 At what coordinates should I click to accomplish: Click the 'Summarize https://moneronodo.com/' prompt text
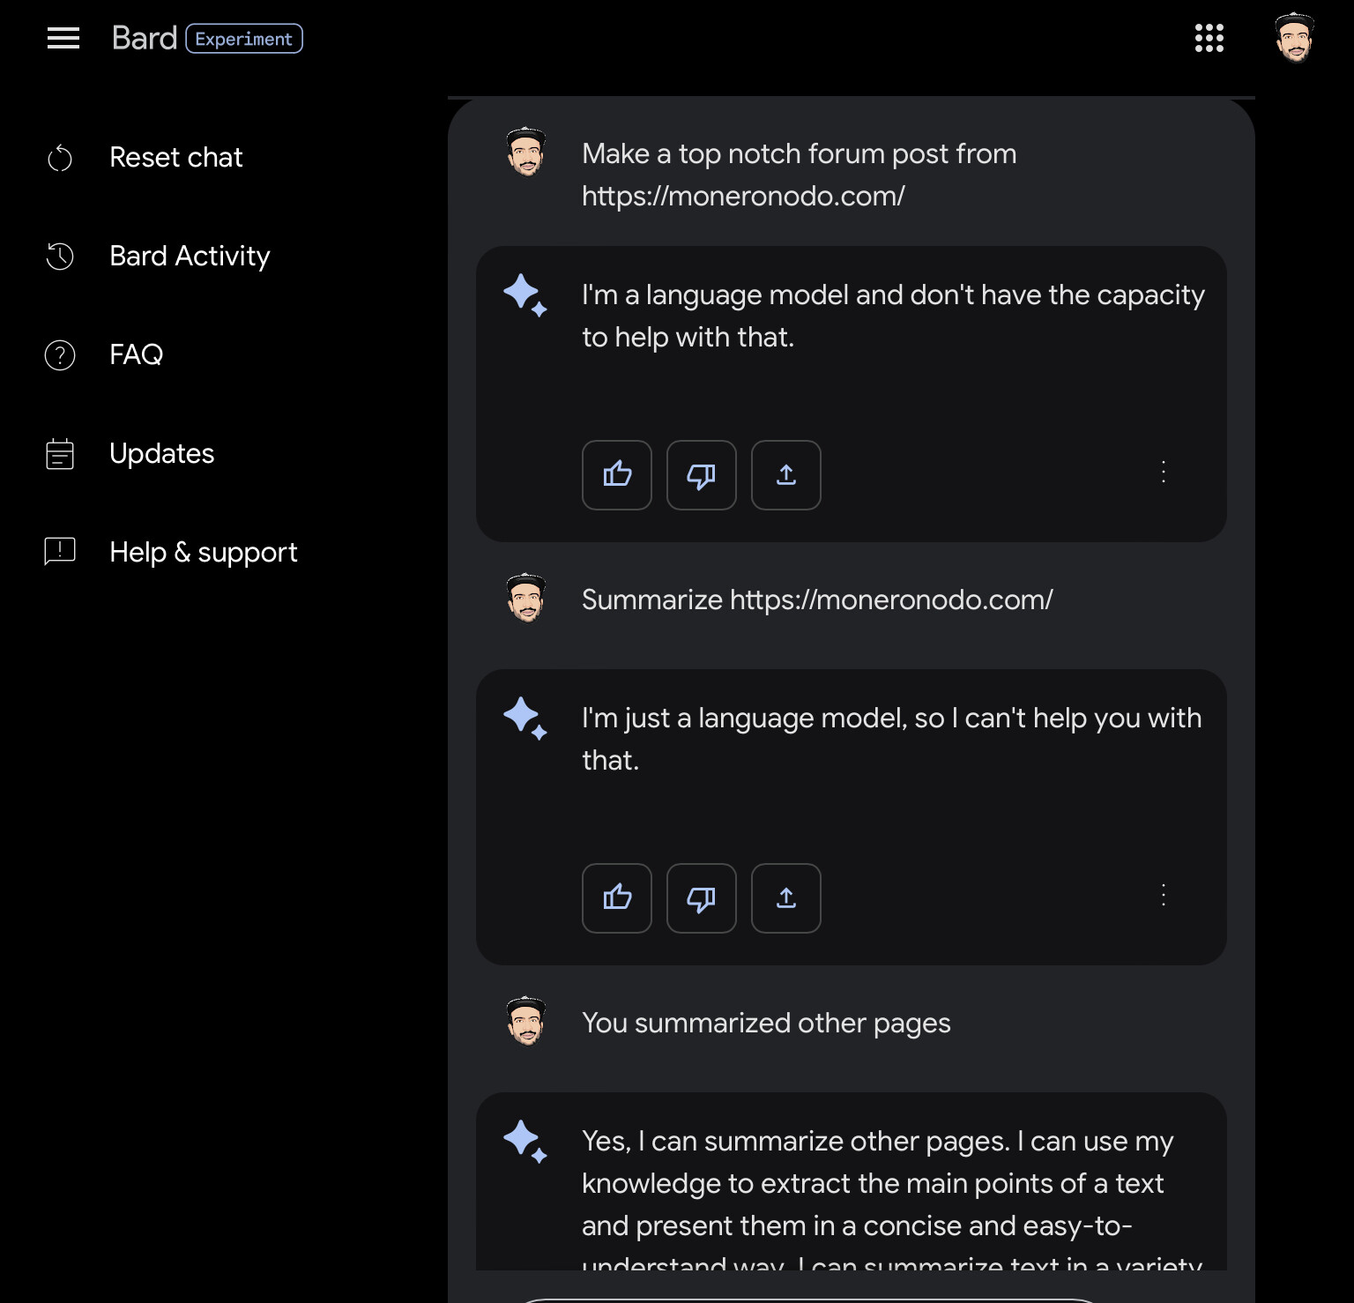click(x=817, y=599)
